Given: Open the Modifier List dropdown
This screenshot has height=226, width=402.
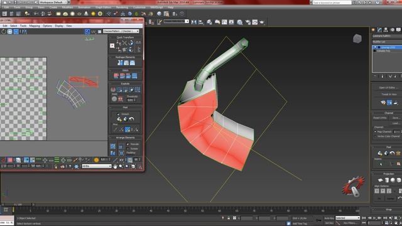Looking at the screenshot, I should [387, 42].
